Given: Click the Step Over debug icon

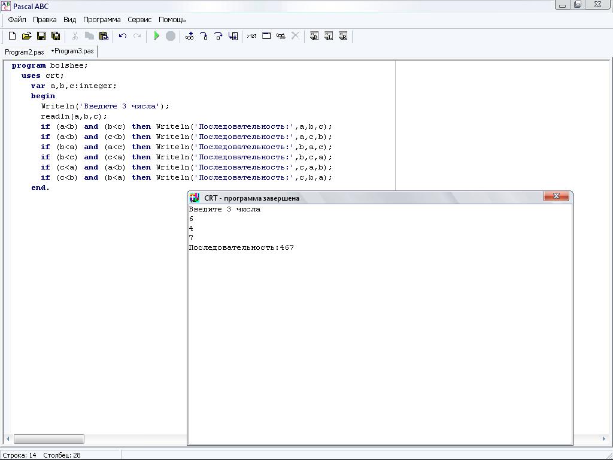Looking at the screenshot, I should pos(219,37).
